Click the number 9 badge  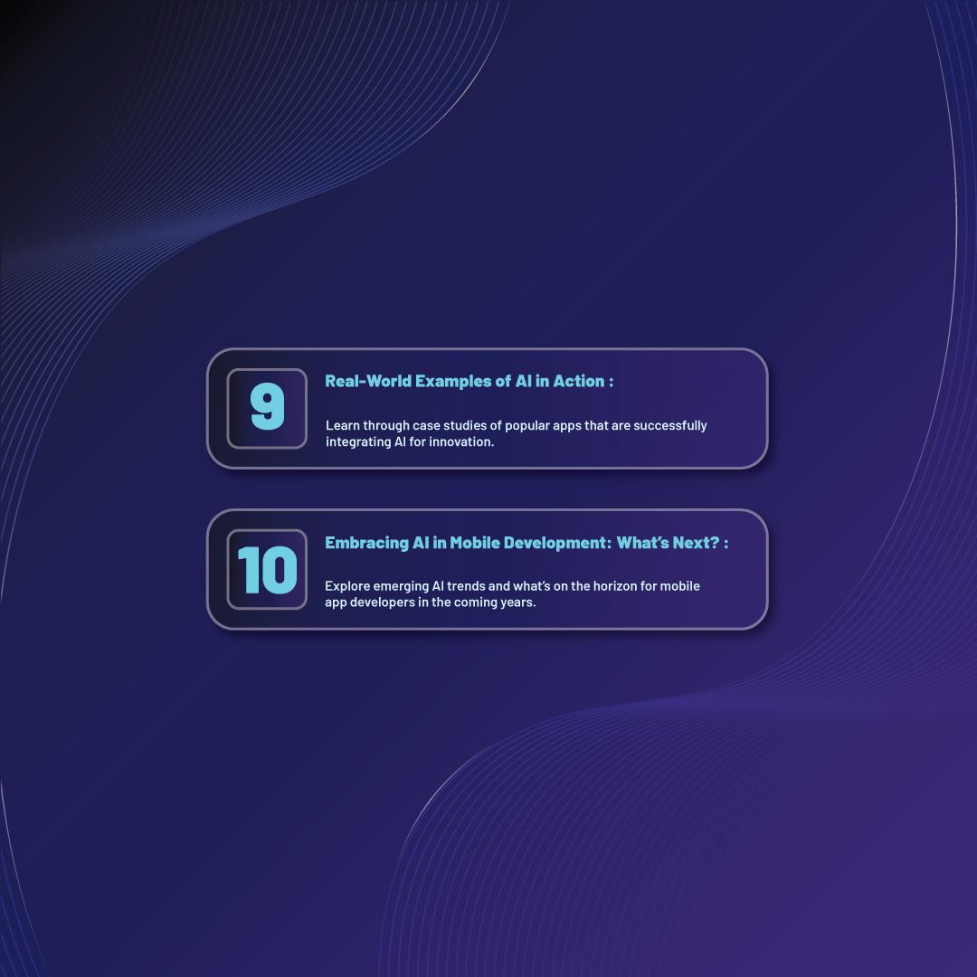click(x=267, y=408)
